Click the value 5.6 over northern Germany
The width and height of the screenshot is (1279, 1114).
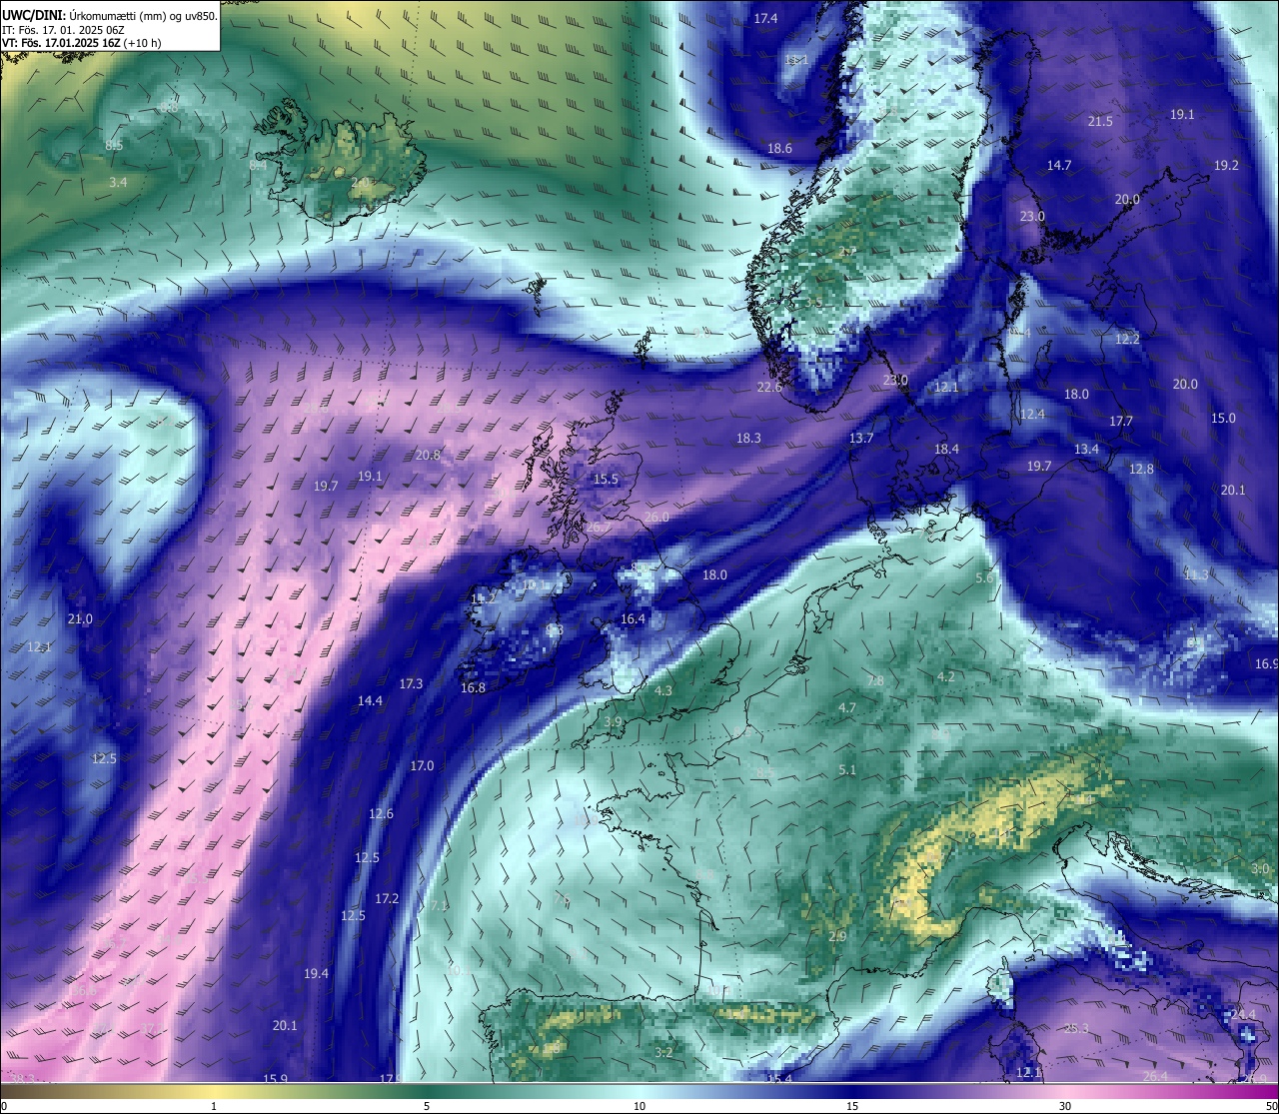(x=984, y=577)
